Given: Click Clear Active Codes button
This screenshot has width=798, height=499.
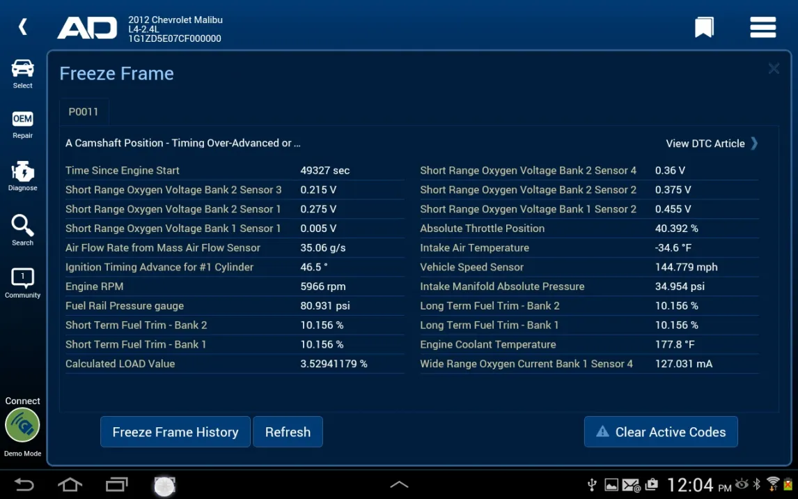Looking at the screenshot, I should [661, 432].
